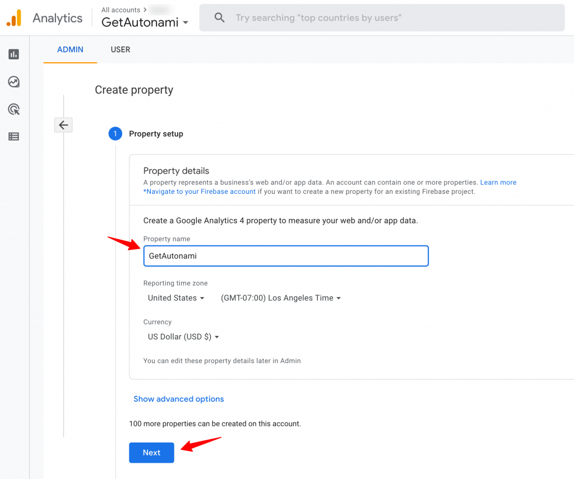Click the Google Analytics logo icon
The image size is (574, 479).
click(14, 18)
